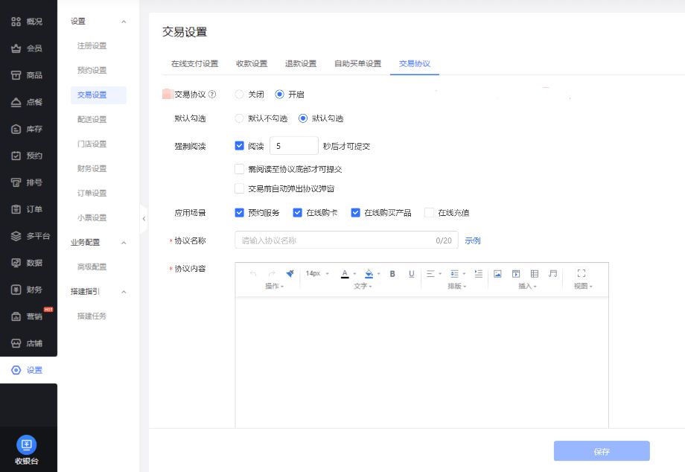Image resolution: width=685 pixels, height=472 pixels.
Task: Collapse the 搭建指引 sidebar section
Action: coord(124,291)
